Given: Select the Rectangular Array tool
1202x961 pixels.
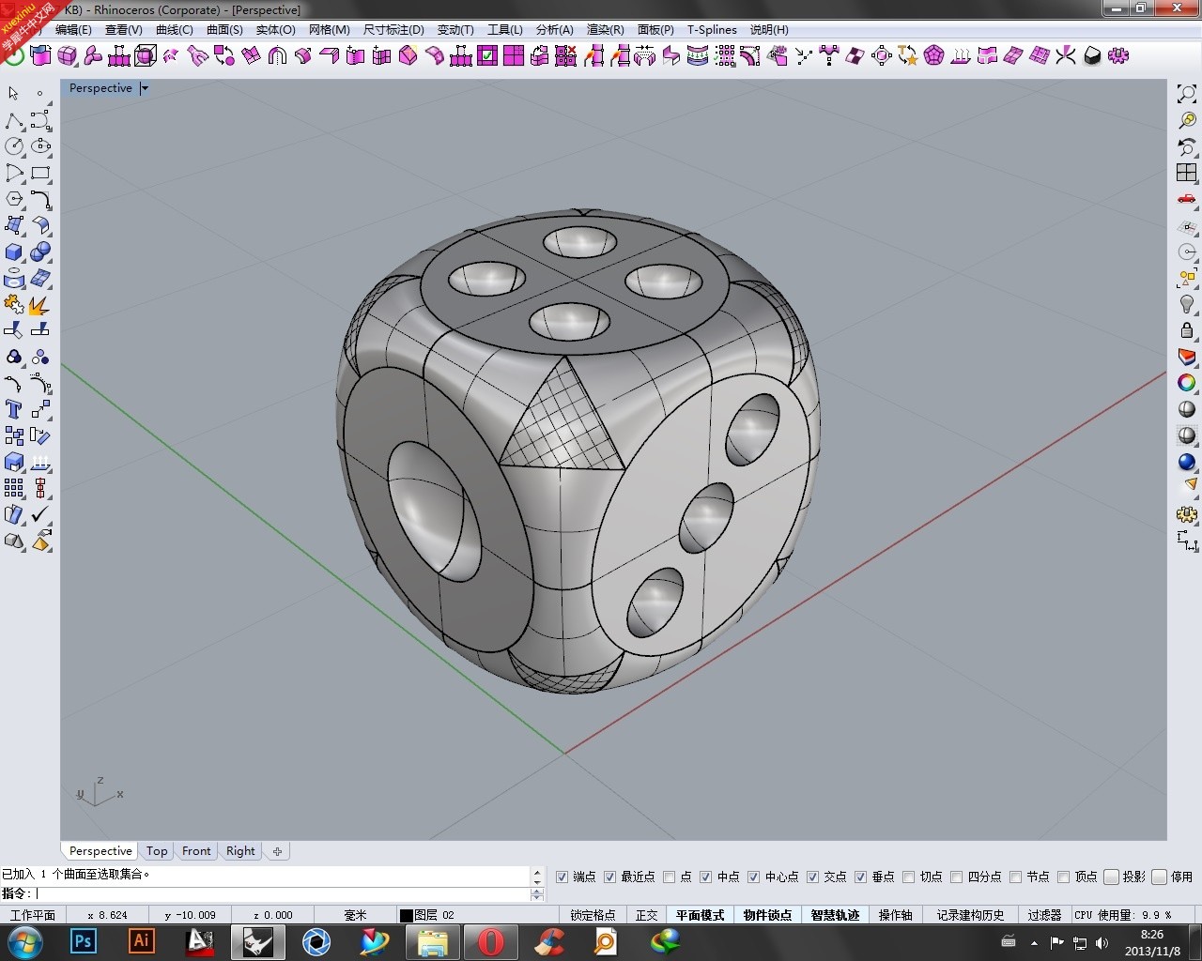Looking at the screenshot, I should pyautogui.click(x=13, y=488).
